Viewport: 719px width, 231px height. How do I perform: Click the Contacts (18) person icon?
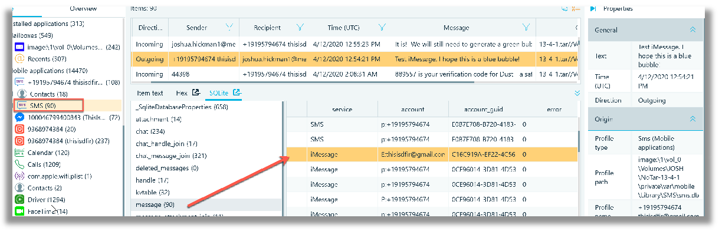click(x=22, y=94)
